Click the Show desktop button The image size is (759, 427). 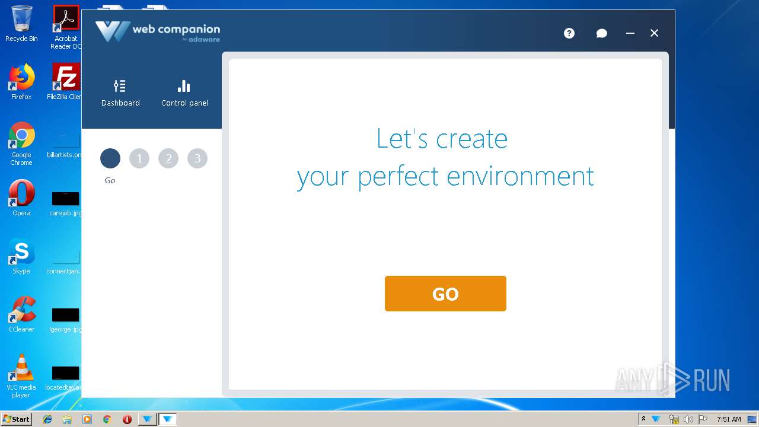(x=752, y=419)
